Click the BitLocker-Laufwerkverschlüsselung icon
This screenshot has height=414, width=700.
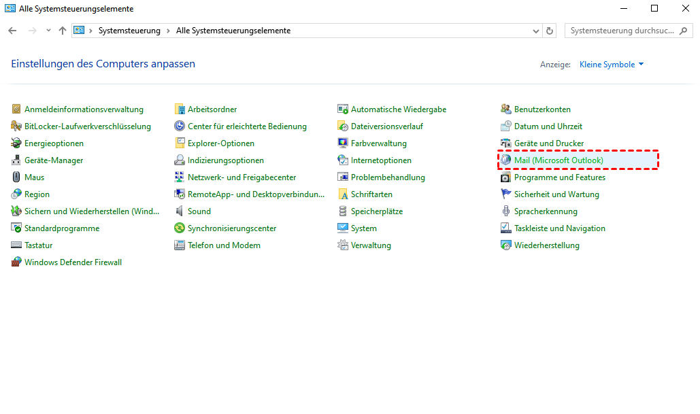(x=17, y=126)
